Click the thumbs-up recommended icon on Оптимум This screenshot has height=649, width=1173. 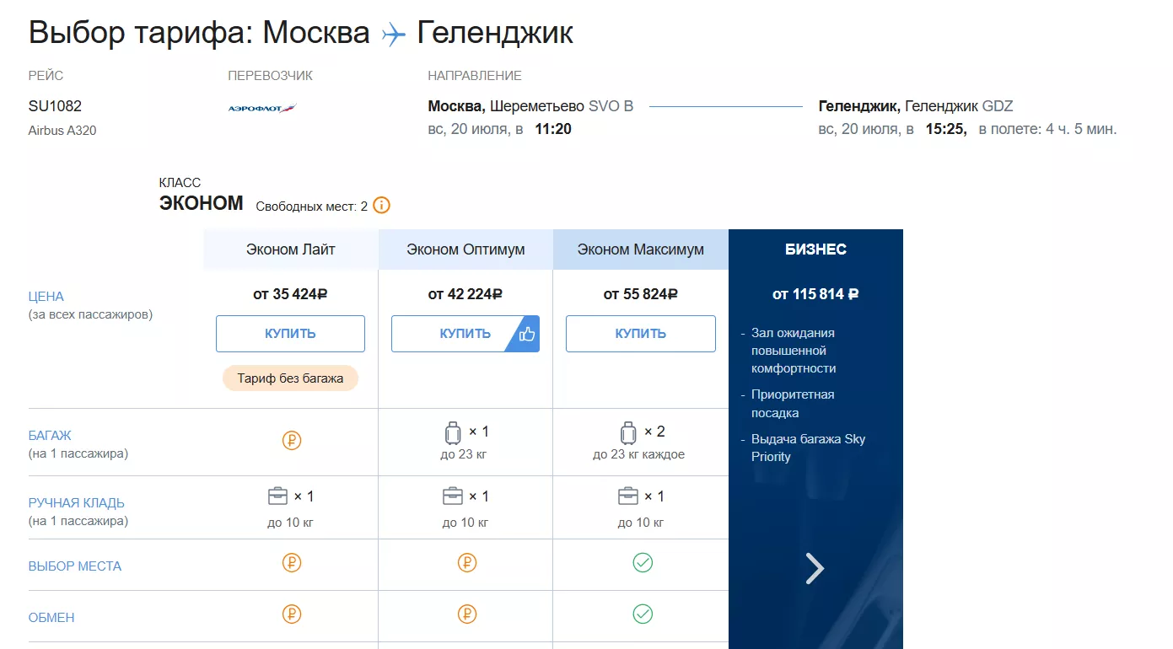[528, 335]
